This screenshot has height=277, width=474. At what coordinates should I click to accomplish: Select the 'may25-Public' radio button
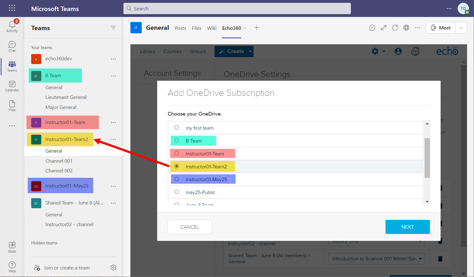click(x=177, y=192)
